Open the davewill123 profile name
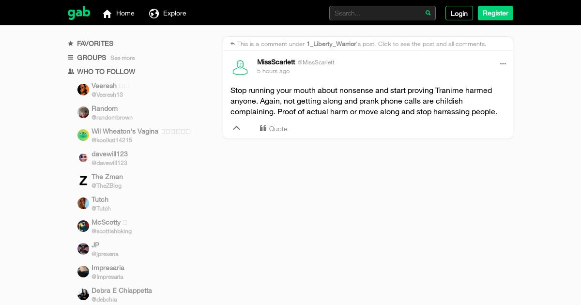Image resolution: width=581 pixels, height=305 pixels. point(109,154)
